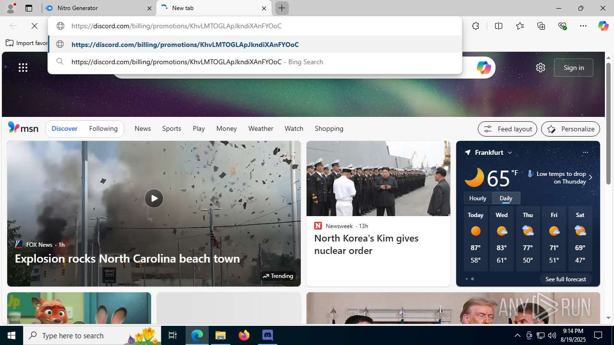The image size is (614, 345).
Task: Open the Windows Start menu
Action: click(12, 335)
